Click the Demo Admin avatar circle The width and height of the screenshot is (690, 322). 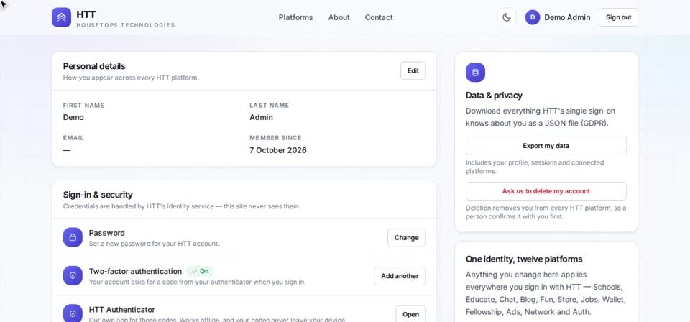pos(532,17)
